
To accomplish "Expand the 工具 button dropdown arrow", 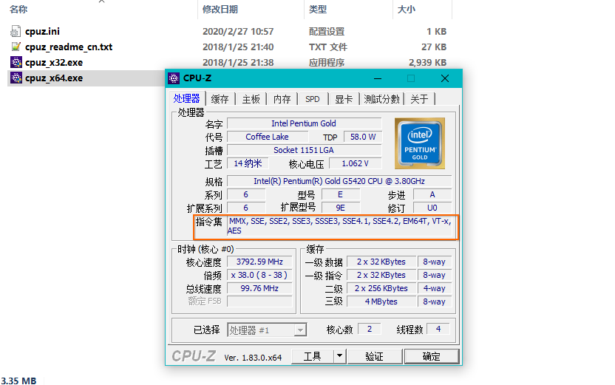I will 339,356.
